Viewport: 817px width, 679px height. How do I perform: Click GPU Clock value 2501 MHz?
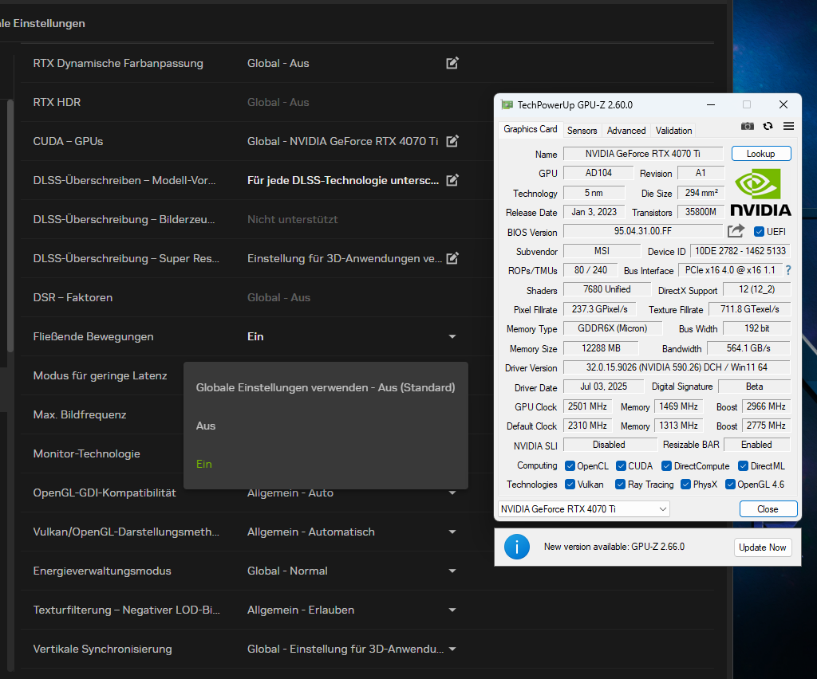click(587, 406)
